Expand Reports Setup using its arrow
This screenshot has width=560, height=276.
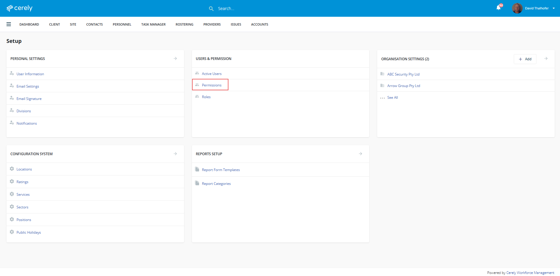[360, 154]
